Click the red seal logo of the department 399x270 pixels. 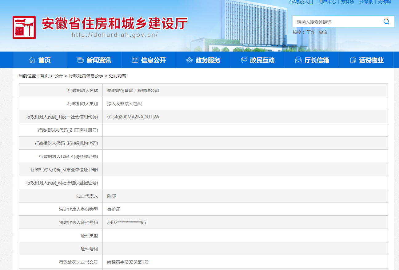24,28
